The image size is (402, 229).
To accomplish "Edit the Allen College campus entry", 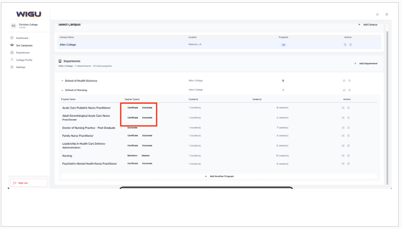I will coord(345,45).
